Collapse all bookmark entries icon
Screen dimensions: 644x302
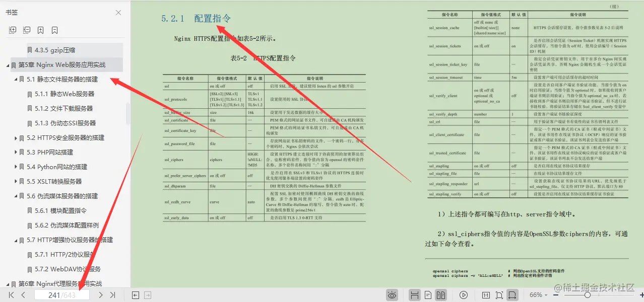(26, 30)
